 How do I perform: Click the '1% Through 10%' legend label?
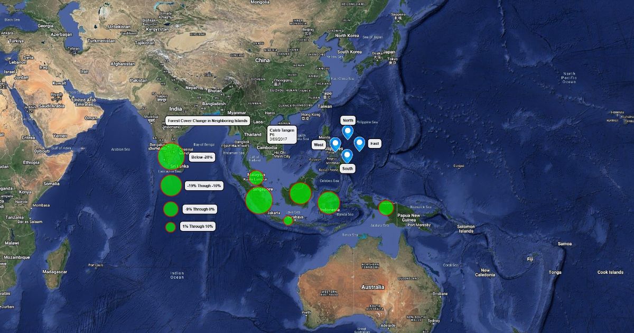tap(198, 226)
